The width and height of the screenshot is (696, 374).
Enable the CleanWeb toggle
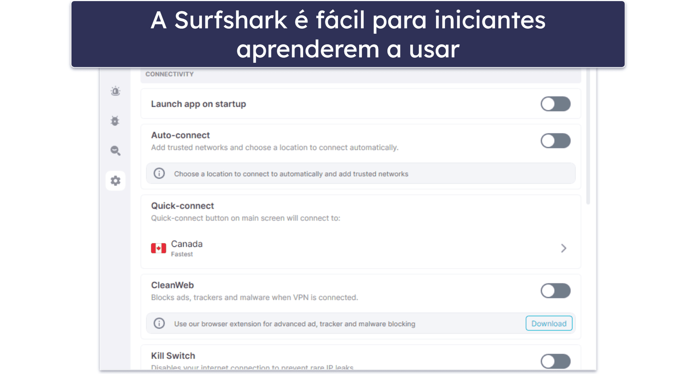(x=555, y=290)
